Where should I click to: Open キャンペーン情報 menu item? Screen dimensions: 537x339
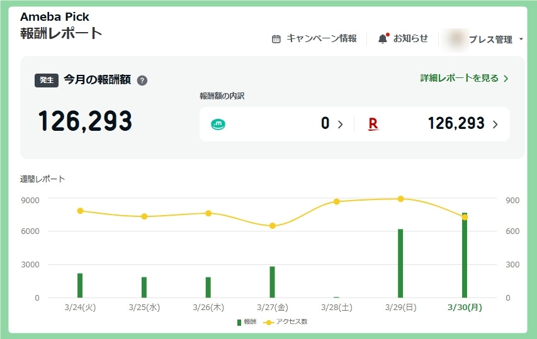coord(321,39)
